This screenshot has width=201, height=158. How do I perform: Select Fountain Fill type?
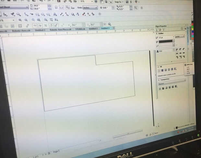click(166, 70)
